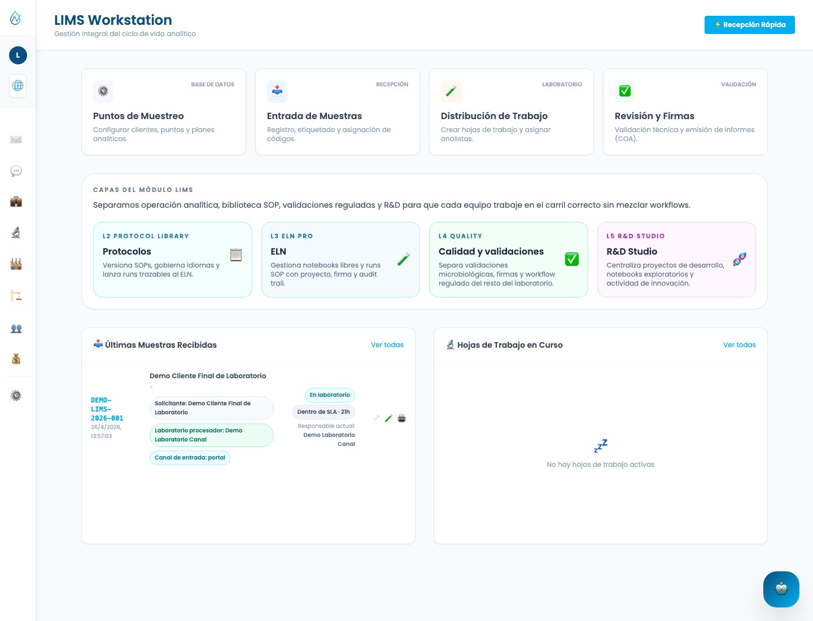Click No hay hojas de trabajo activas text
Screen dimensions: 813x621
(601, 465)
